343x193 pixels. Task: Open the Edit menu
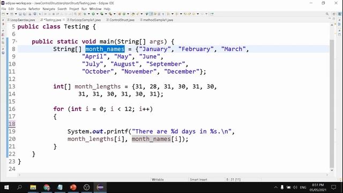click(x=11, y=9)
